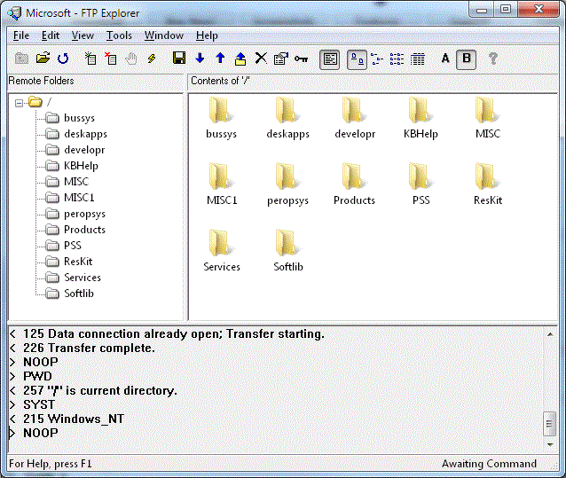This screenshot has height=478, width=566.
Task: Select KBHelp in Remote Folders tree
Action: tap(81, 166)
